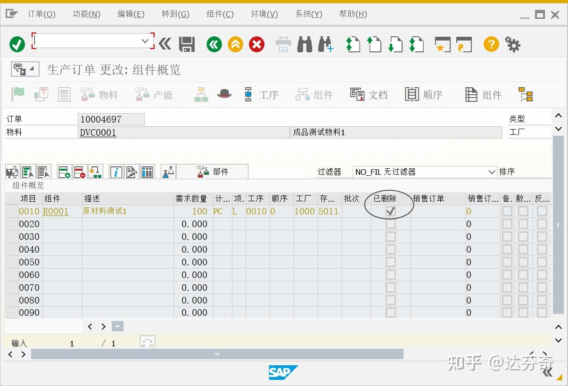Click the 部件 components button

[211, 171]
